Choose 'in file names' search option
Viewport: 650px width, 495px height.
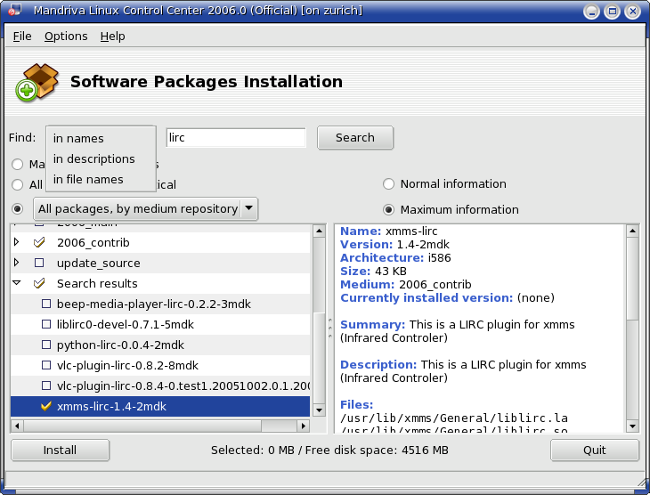coord(101,180)
